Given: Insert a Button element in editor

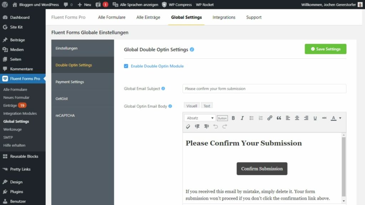Looking at the screenshot, I should (222, 118).
